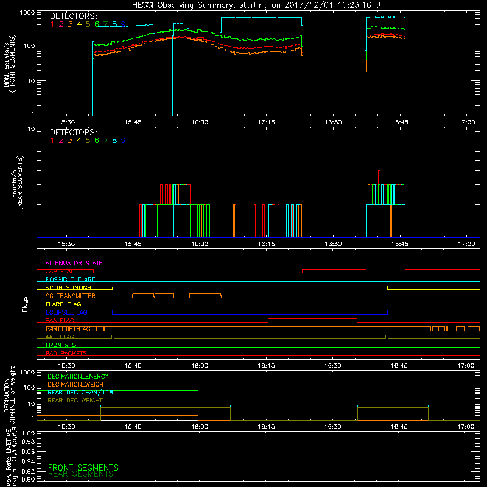Click the SC_TRANSMITTER flag label

(x=70, y=296)
